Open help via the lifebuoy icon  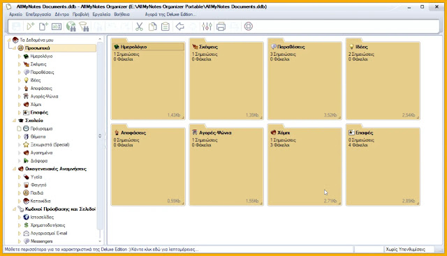click(249, 27)
